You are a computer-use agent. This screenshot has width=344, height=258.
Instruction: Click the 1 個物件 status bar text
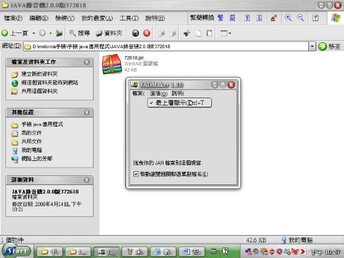12,240
